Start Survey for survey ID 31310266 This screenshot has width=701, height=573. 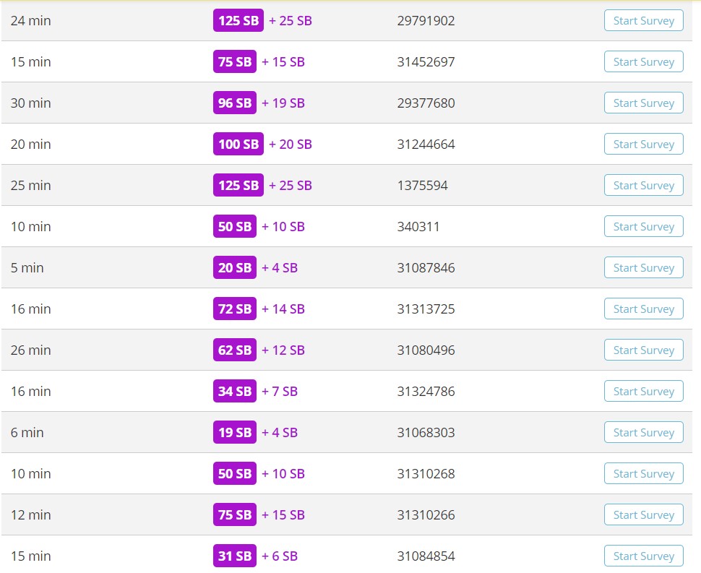[644, 515]
